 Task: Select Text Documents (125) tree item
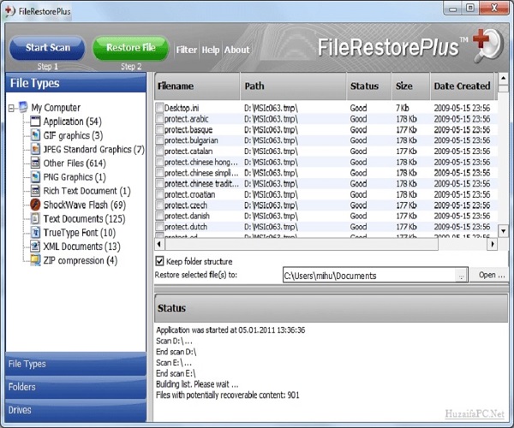84,219
